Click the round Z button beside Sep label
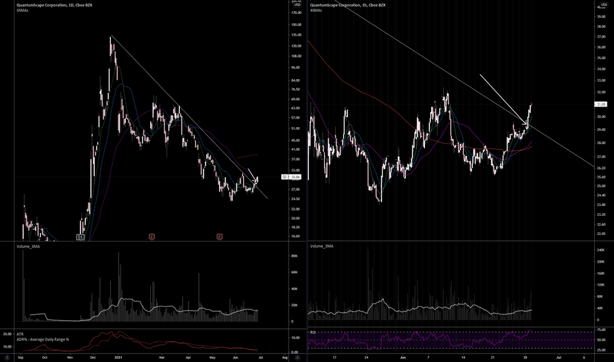 coord(7,357)
